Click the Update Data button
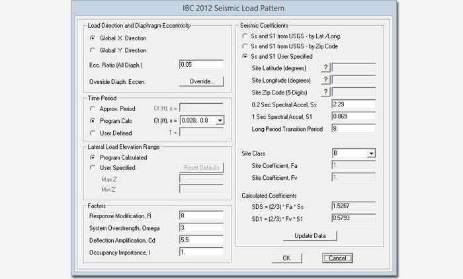Image resolution: width=463 pixels, height=279 pixels. (x=310, y=236)
